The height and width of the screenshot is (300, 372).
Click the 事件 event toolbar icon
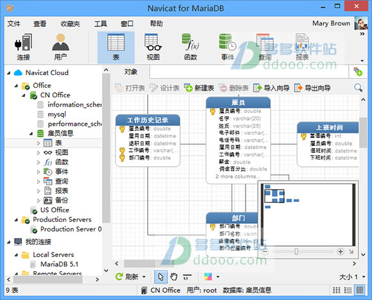coord(228,47)
